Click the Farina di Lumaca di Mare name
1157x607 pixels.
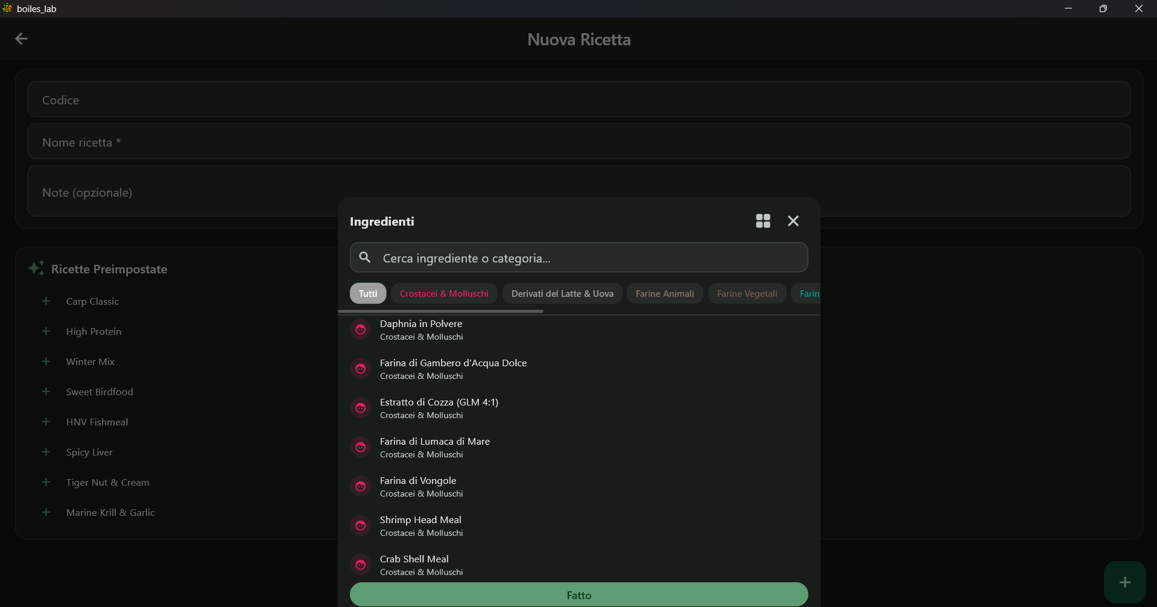click(435, 441)
